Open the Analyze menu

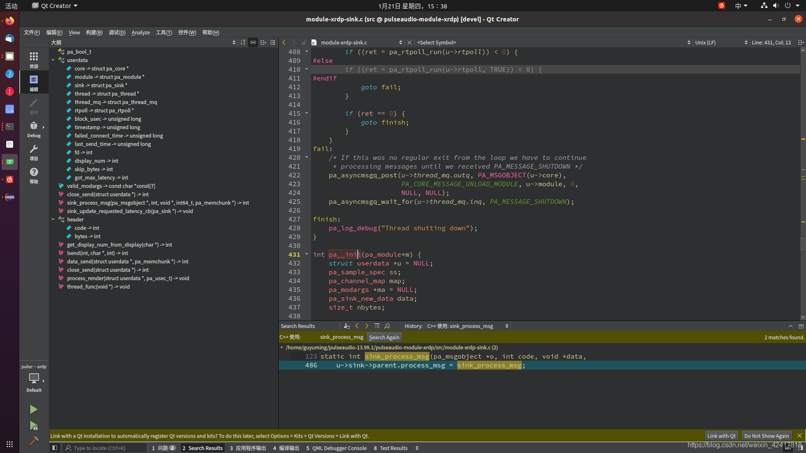140,32
